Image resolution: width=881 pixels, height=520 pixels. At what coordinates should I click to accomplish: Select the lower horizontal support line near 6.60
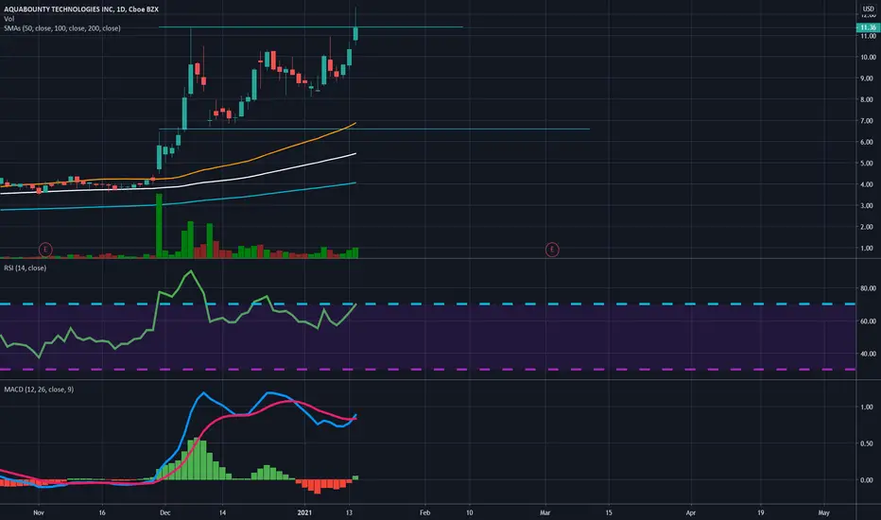coord(374,130)
